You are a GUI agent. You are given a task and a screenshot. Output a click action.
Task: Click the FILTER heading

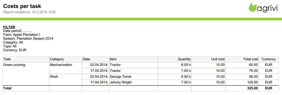pyautogui.click(x=9, y=27)
